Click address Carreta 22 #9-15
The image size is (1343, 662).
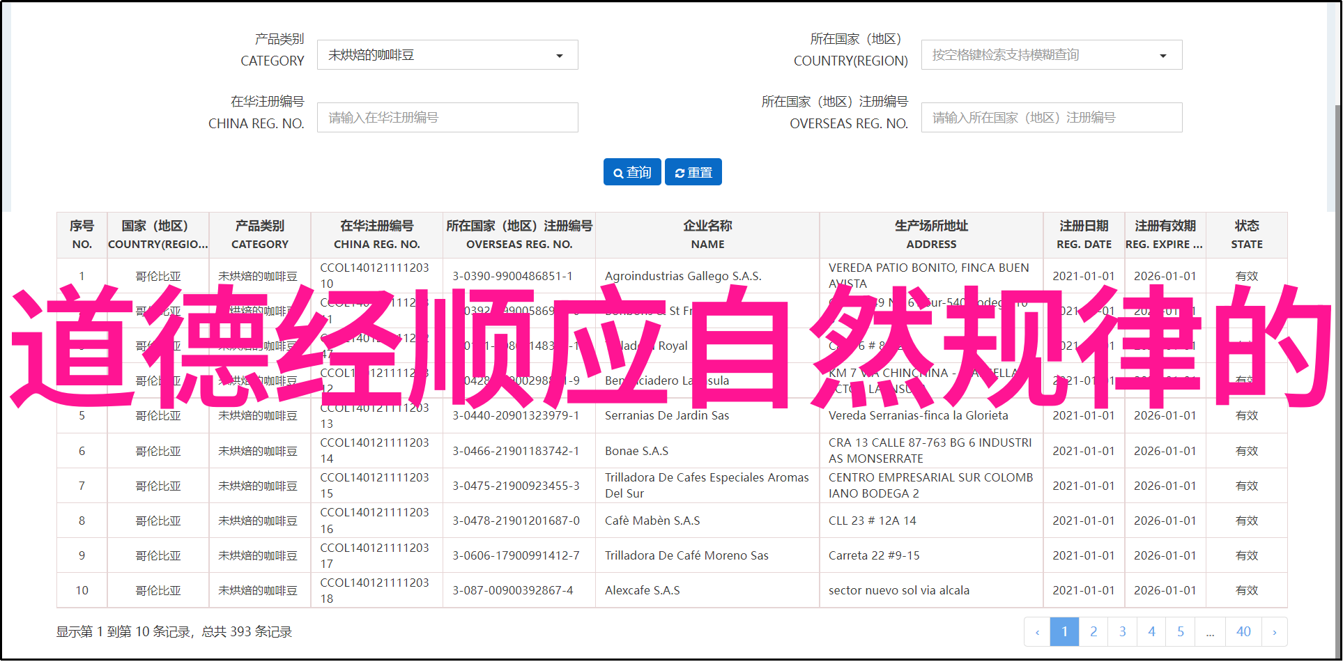(874, 555)
